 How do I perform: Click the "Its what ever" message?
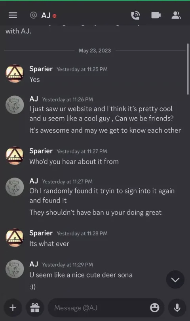coord(49,244)
